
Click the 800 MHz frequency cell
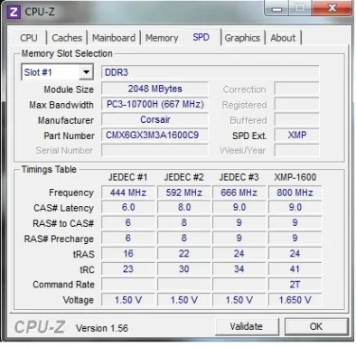(295, 192)
